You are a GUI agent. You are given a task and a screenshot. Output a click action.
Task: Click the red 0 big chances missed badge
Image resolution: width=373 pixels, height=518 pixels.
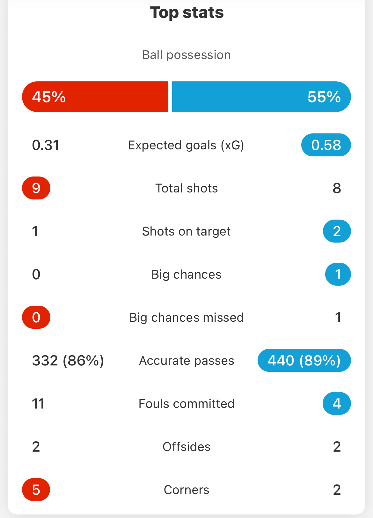36,317
